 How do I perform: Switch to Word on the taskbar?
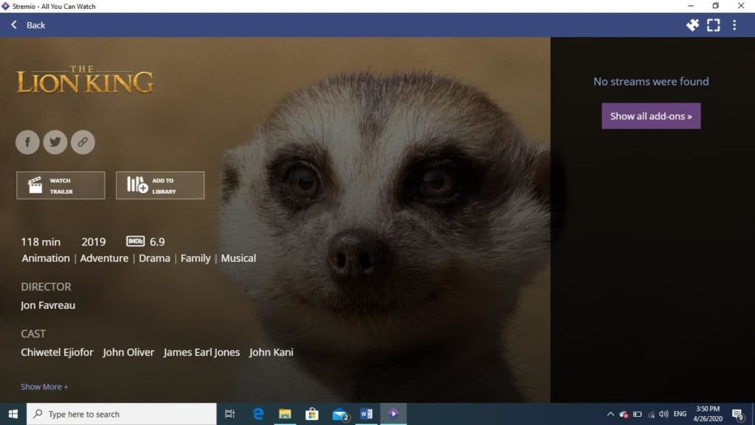(366, 414)
